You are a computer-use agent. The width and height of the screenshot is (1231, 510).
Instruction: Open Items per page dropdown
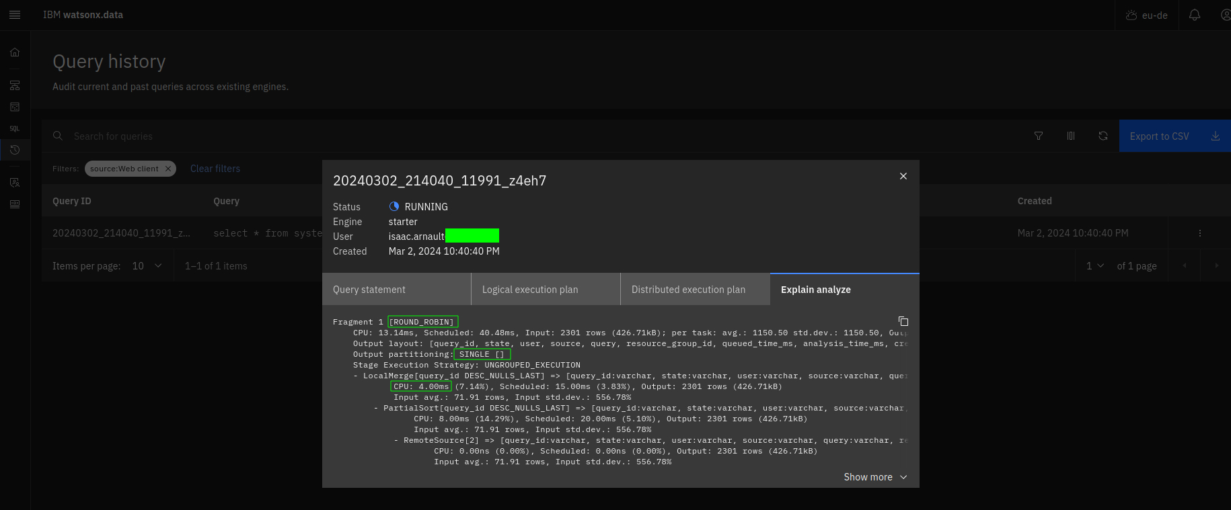(147, 266)
